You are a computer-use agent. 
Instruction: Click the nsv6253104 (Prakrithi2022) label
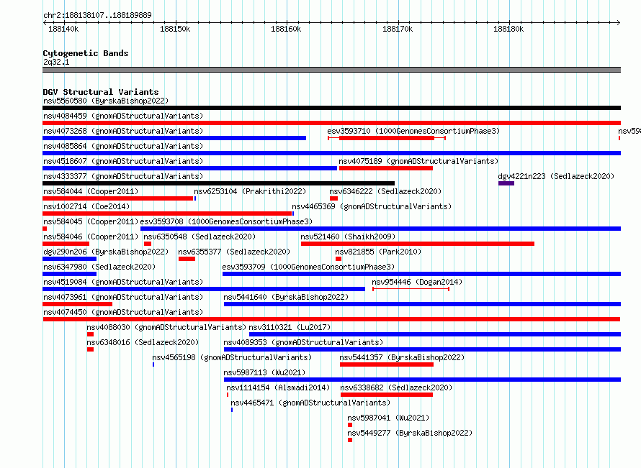(x=250, y=191)
